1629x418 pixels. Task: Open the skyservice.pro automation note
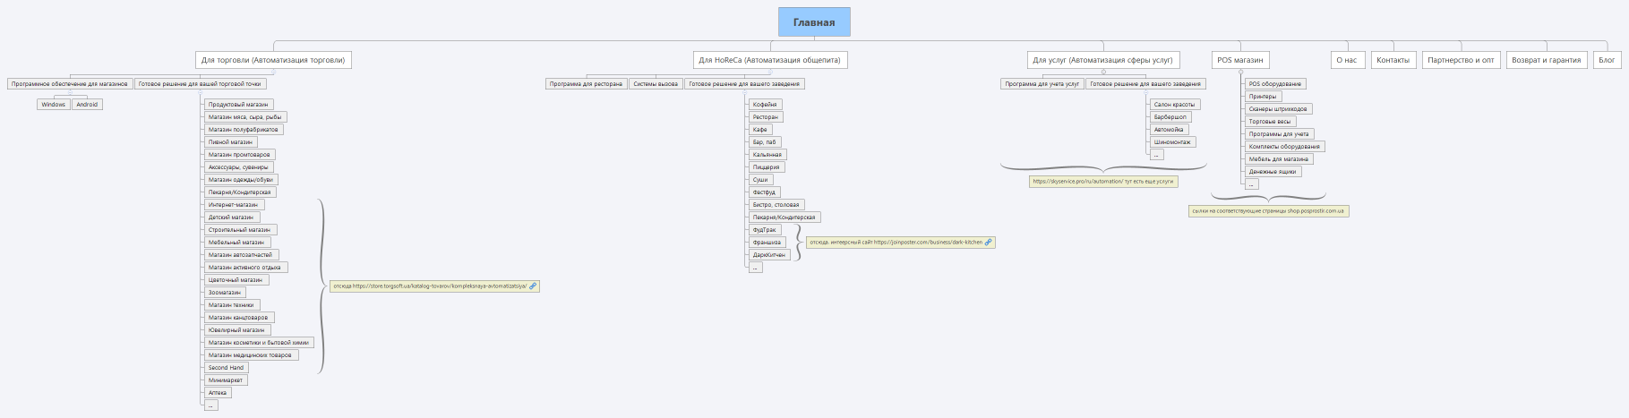1102,181
